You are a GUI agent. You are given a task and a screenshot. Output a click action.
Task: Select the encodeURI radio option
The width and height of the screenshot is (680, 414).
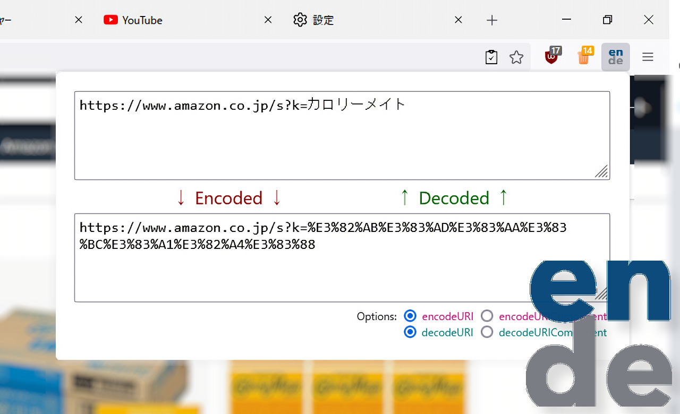(410, 316)
